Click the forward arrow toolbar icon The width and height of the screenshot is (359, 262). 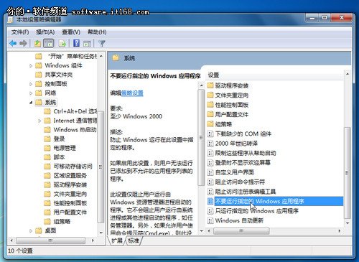tap(23, 43)
